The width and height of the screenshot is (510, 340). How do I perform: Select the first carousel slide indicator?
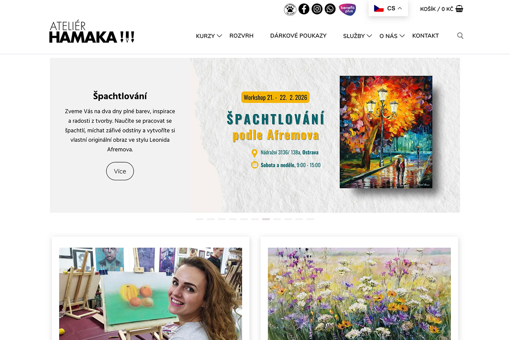(x=200, y=219)
